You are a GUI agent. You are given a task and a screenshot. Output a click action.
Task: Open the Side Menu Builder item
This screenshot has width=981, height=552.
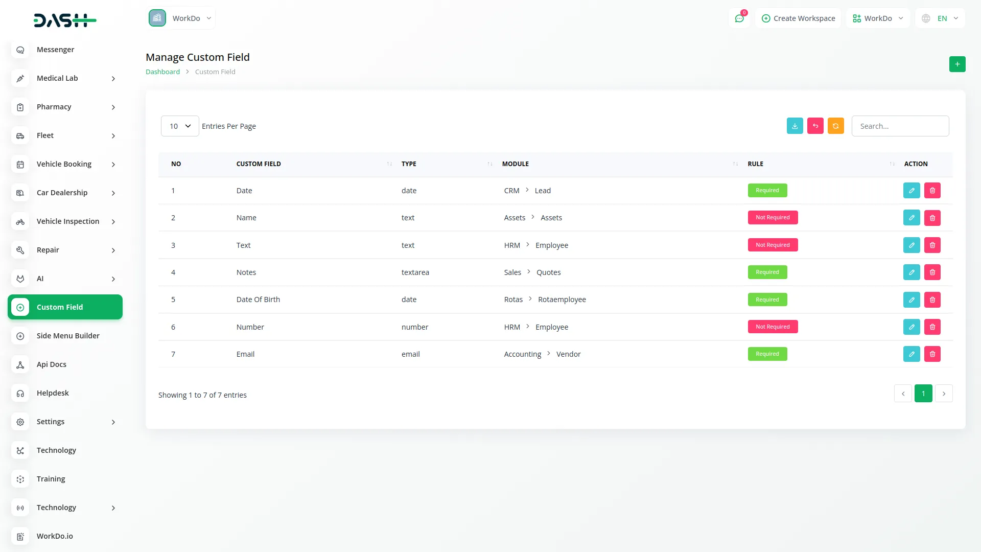tap(68, 336)
